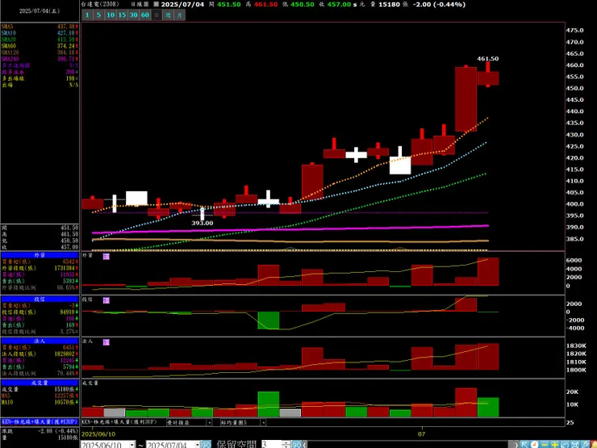Click the horizontal scrollbar right arrow
The width and height of the screenshot is (597, 448).
click(x=516, y=445)
